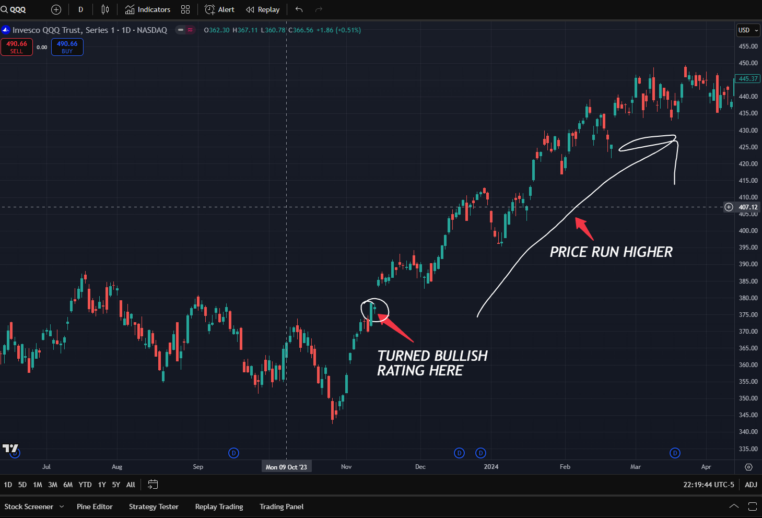Undo the last chart action
The height and width of the screenshot is (518, 762).
299,9
